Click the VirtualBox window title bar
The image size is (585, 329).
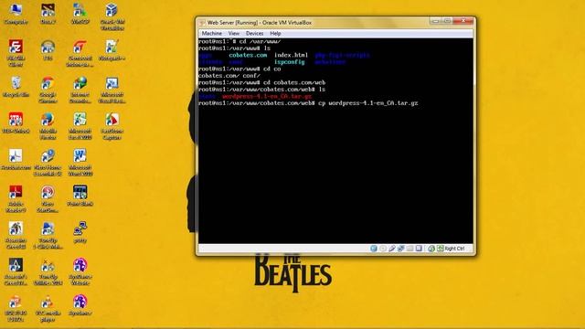point(314,22)
